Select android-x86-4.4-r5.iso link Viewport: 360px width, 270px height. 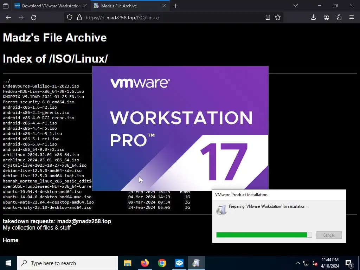30,128
